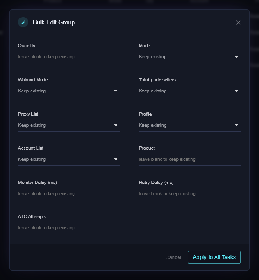Image resolution: width=259 pixels, height=280 pixels.
Task: Click the Quantity field label
Action: [27, 46]
